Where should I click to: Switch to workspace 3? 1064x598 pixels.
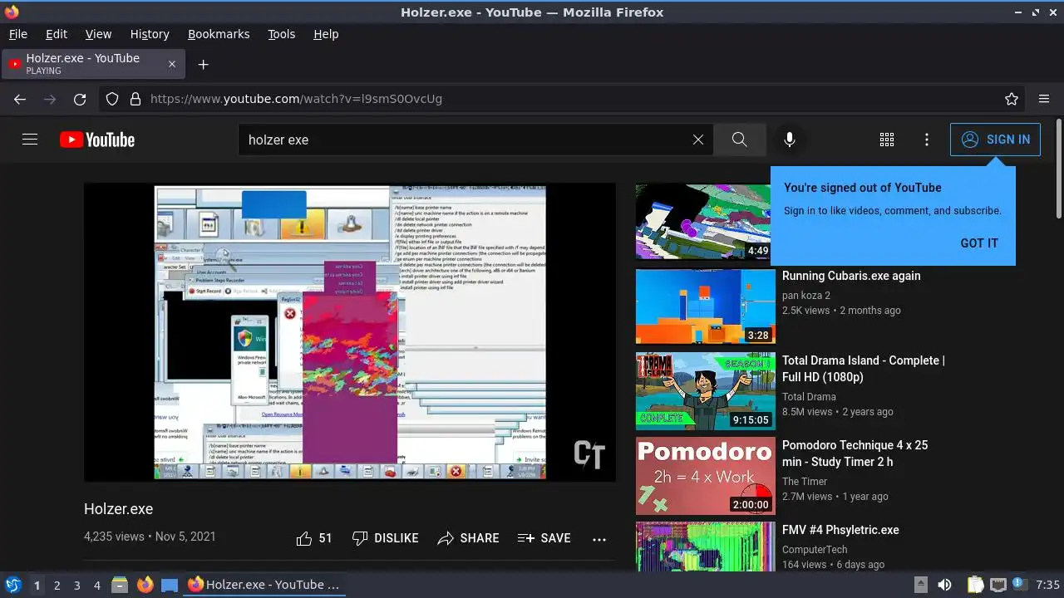(76, 586)
